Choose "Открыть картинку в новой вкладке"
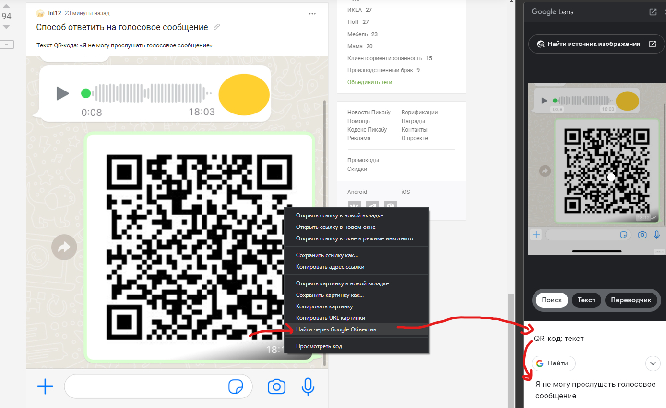The image size is (666, 408). [x=356, y=283]
